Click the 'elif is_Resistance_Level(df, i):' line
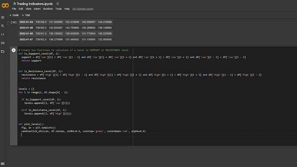This screenshot has width=297, height=167. click(x=44, y=110)
